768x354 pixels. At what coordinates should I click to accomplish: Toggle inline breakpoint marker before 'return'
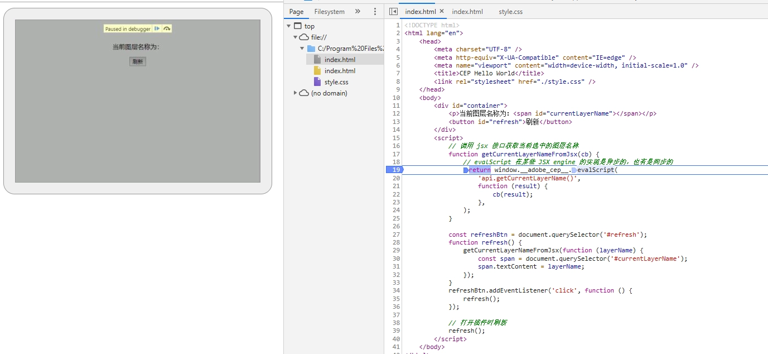466,170
